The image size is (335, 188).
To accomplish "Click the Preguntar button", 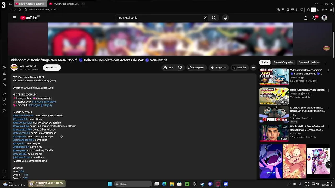I will (218, 68).
